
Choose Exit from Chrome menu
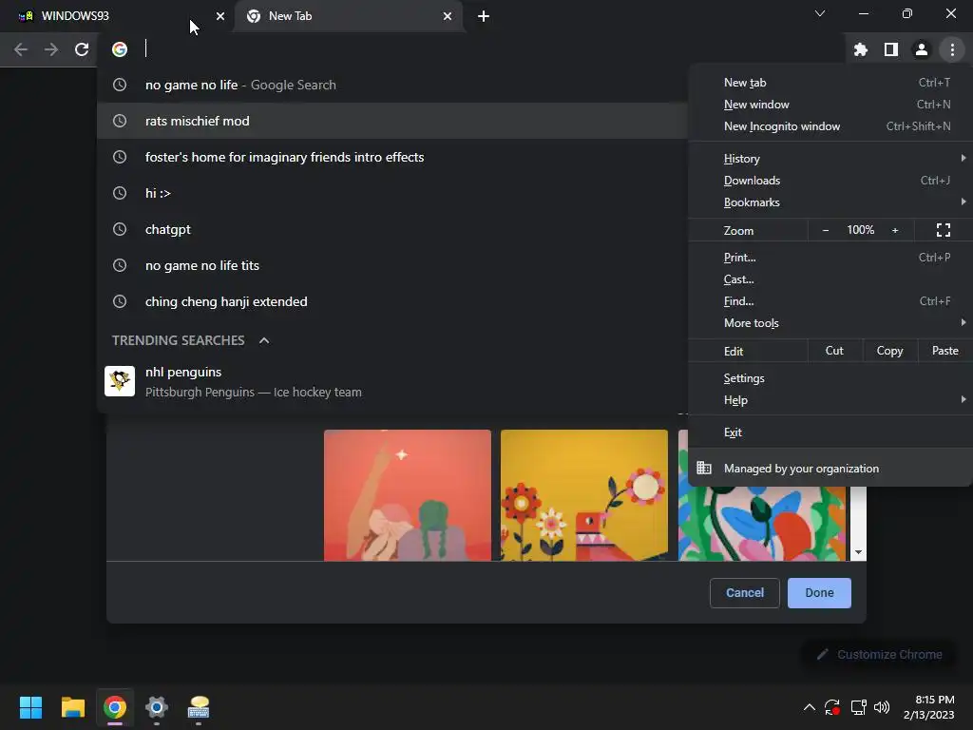pyautogui.click(x=830, y=432)
